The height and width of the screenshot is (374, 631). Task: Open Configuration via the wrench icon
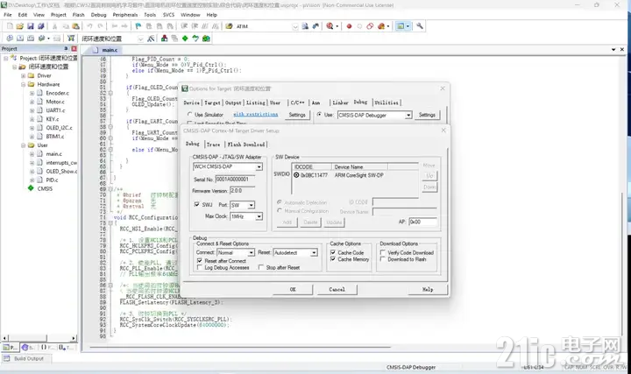[419, 26]
